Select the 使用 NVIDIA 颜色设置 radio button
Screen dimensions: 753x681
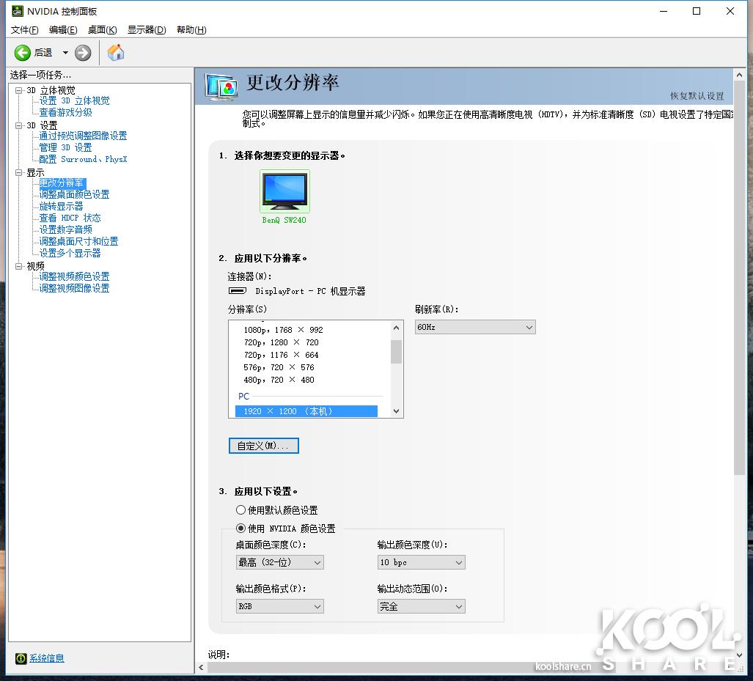[x=240, y=528]
